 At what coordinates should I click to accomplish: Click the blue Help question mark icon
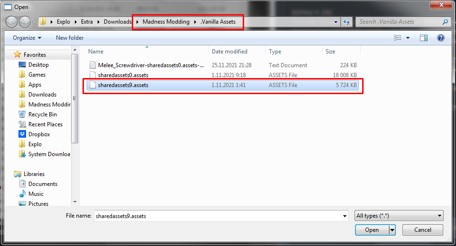click(x=440, y=38)
